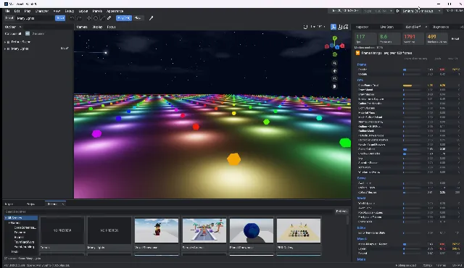Open the palm-tree road scene thumbnail
This screenshot has width=464, height=268.
click(x=204, y=230)
